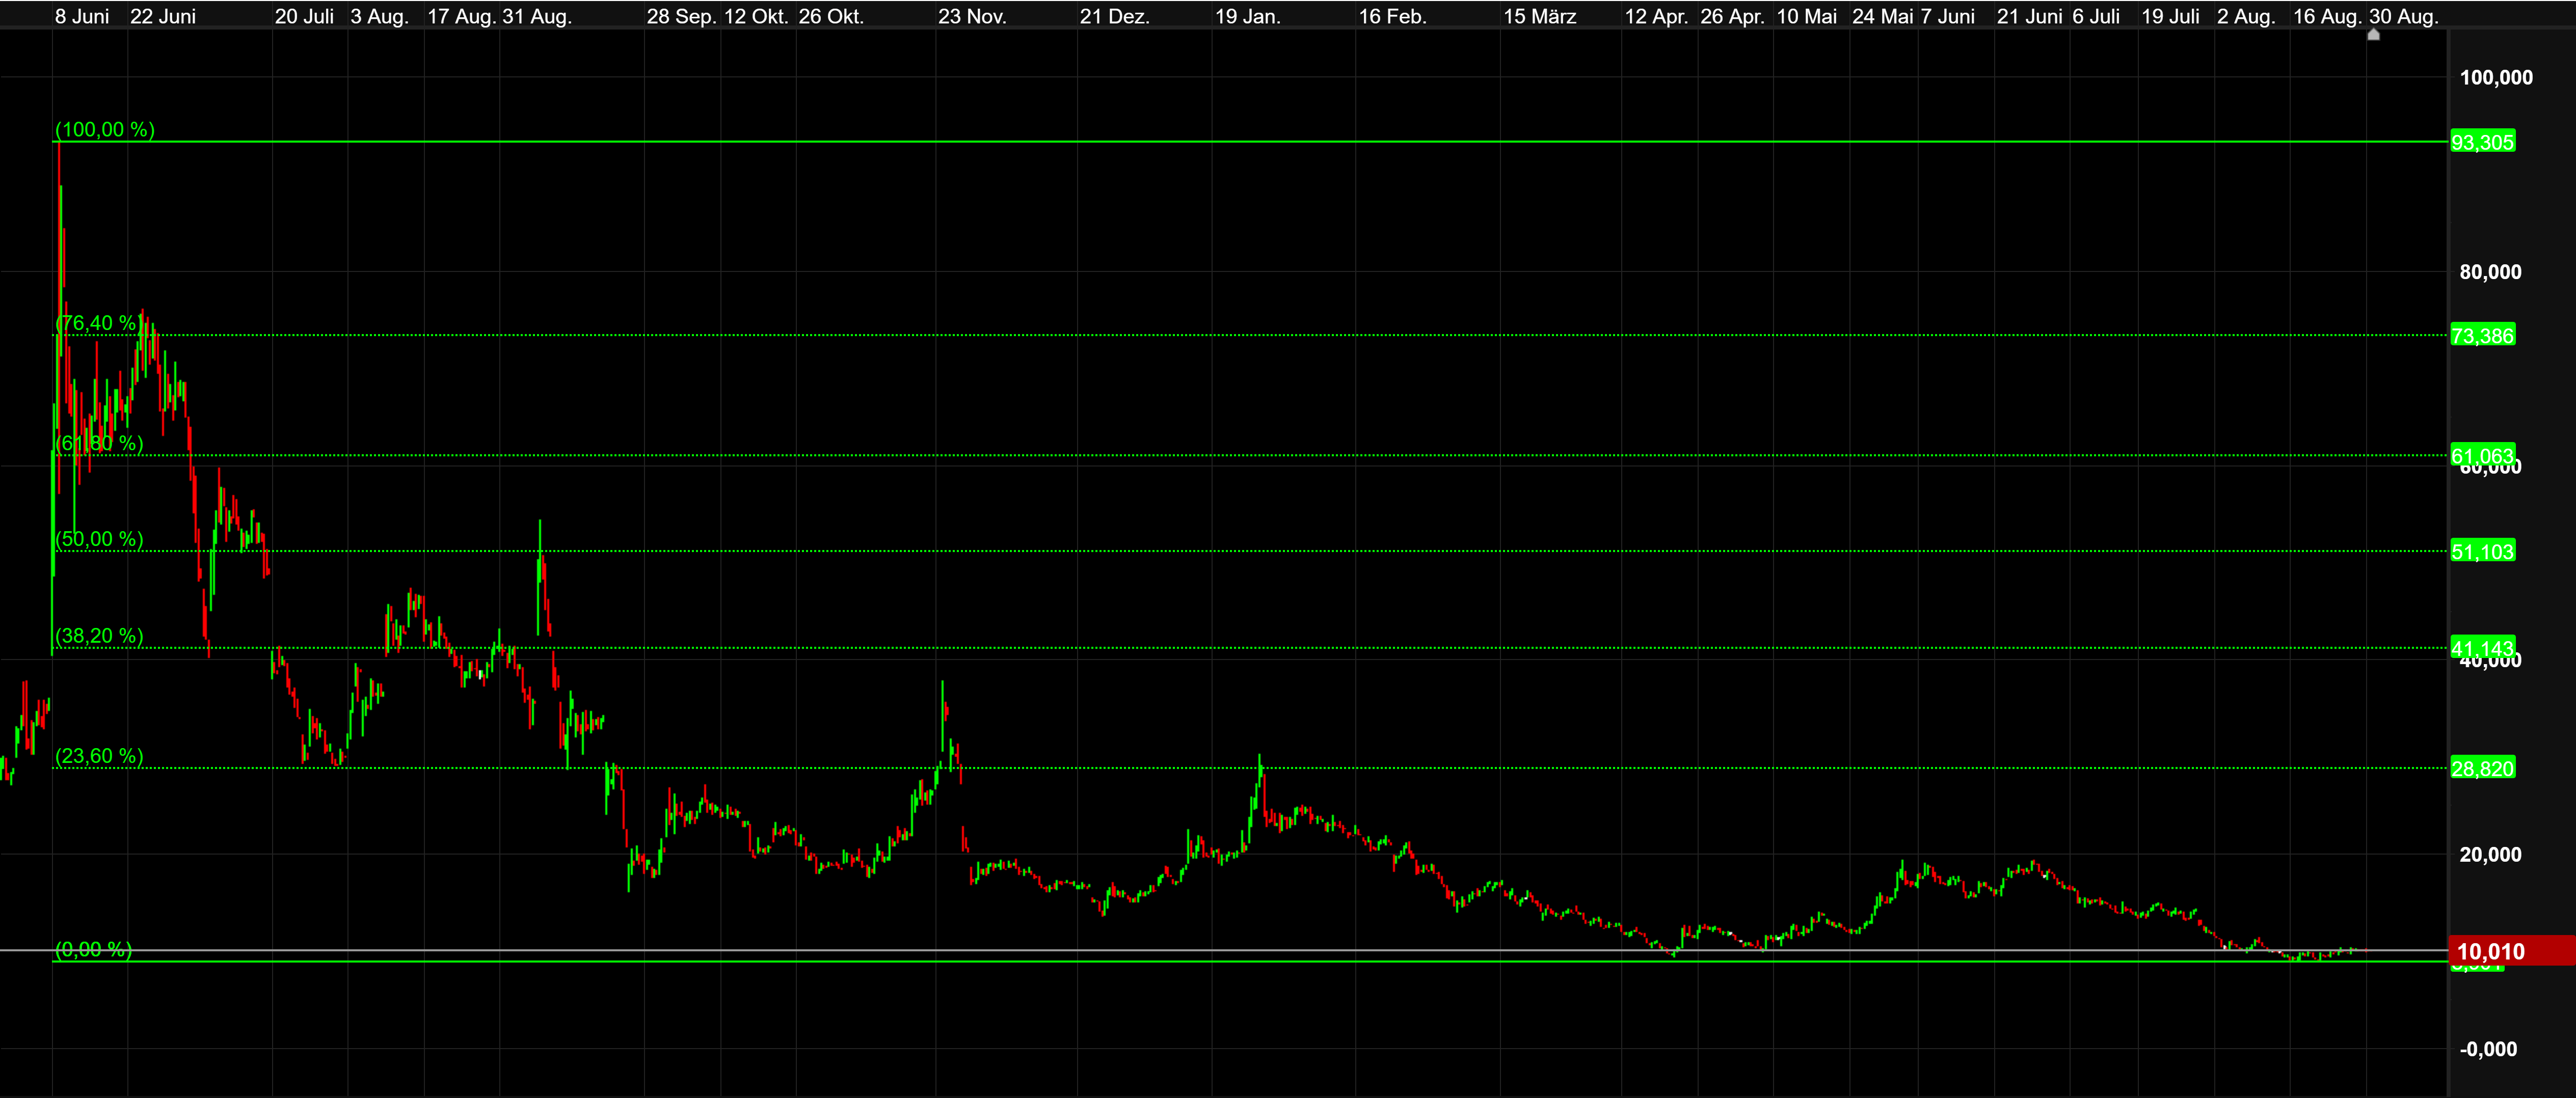Click the (23,60 %) retracement label

[98, 756]
